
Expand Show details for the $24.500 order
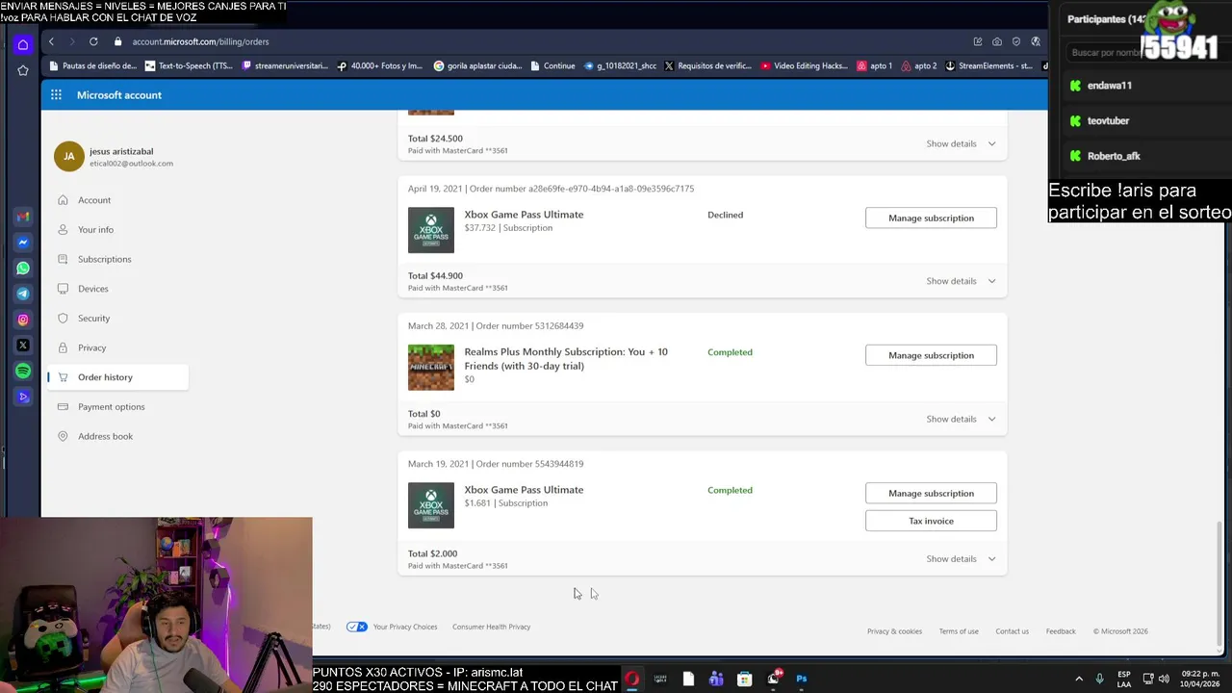tap(961, 143)
